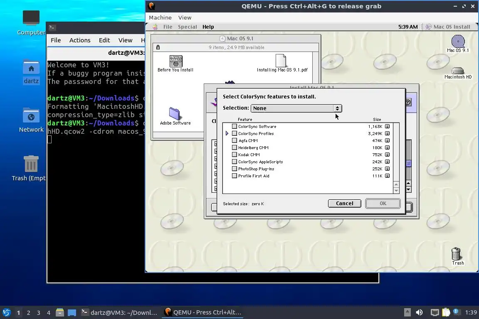This screenshot has width=479, height=319.
Task: Select the Before You Install document icon
Action: tap(175, 61)
